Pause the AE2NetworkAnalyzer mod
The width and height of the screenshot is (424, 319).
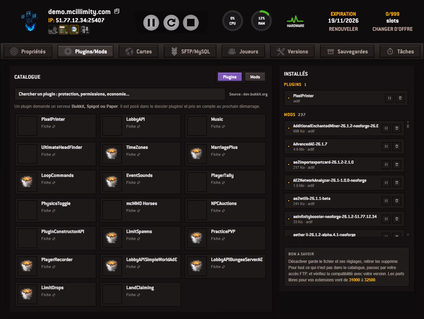(386, 183)
